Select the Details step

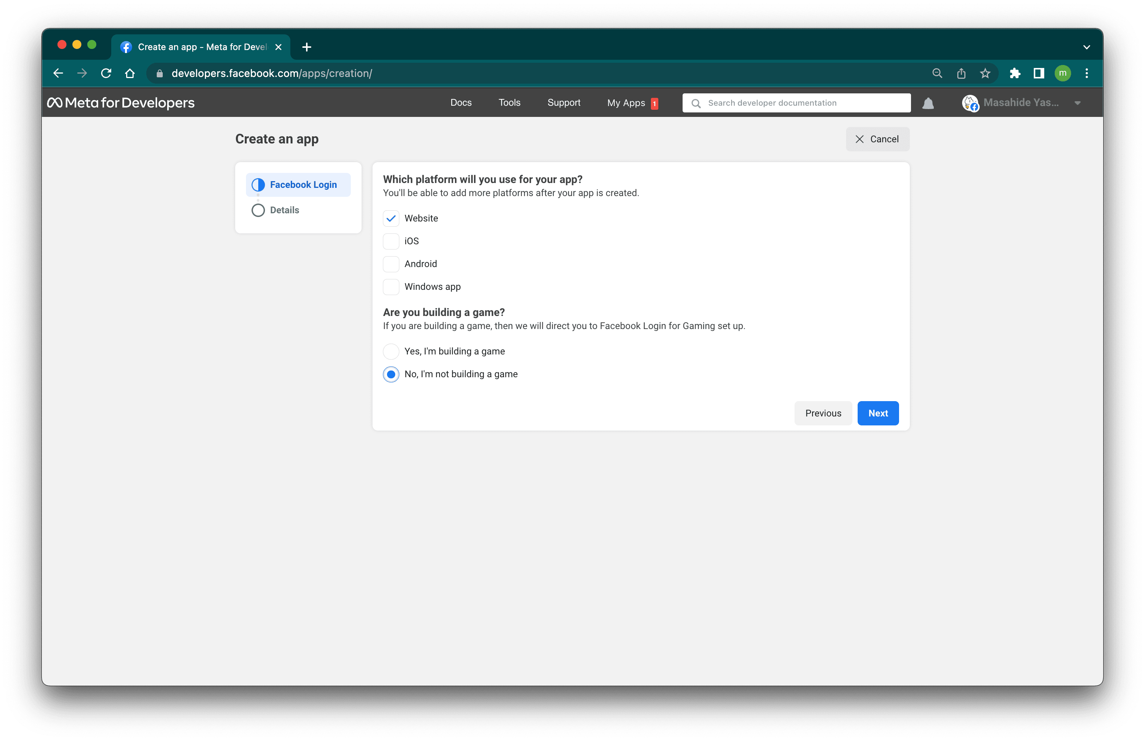[x=284, y=210]
